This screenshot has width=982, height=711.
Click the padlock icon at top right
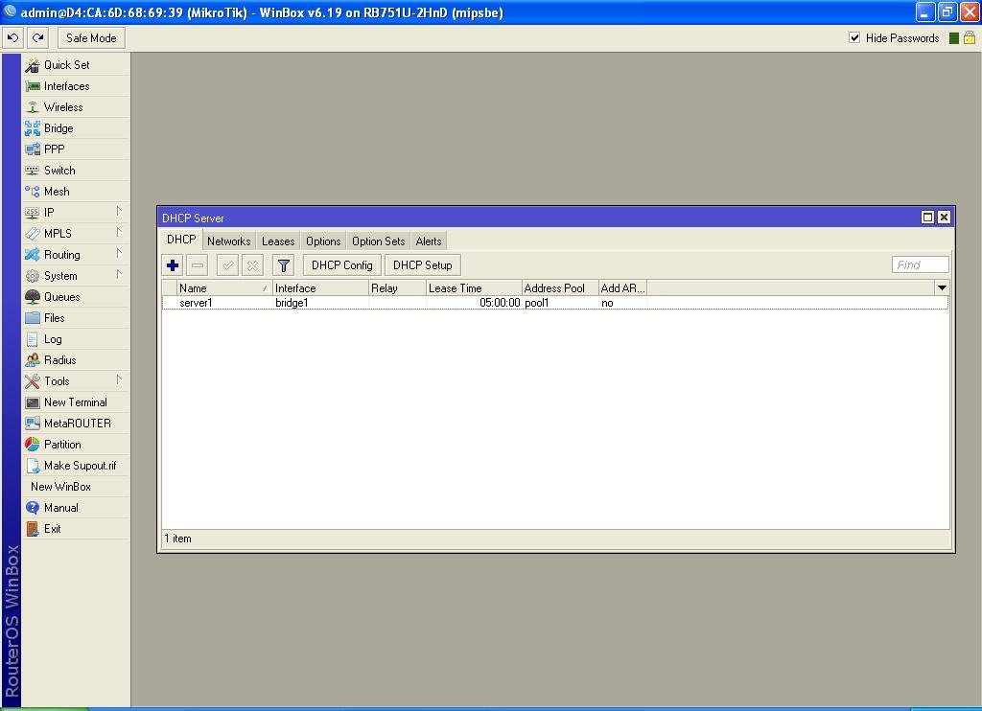[x=970, y=38]
